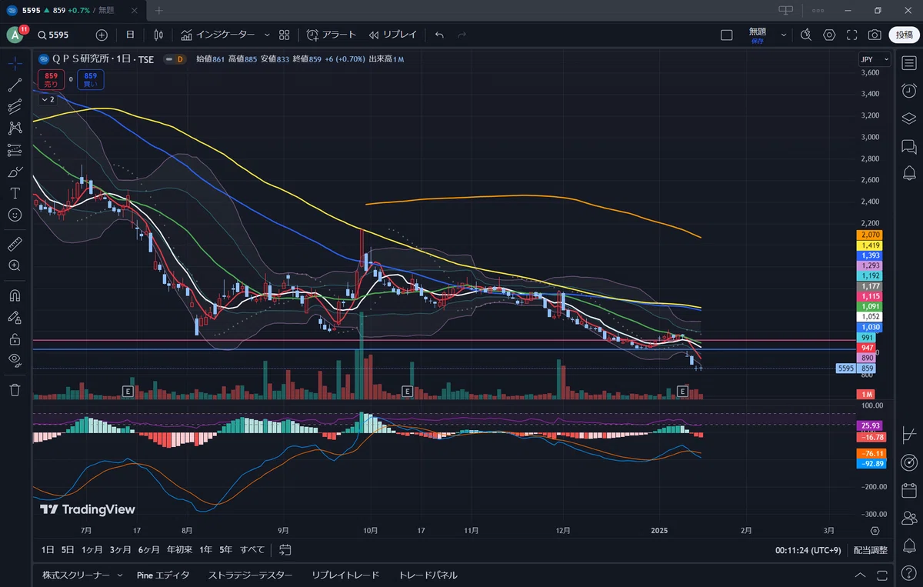The height and width of the screenshot is (587, 923).
Task: Toggle 配当調整 dividend adjustment
Action: point(870,550)
